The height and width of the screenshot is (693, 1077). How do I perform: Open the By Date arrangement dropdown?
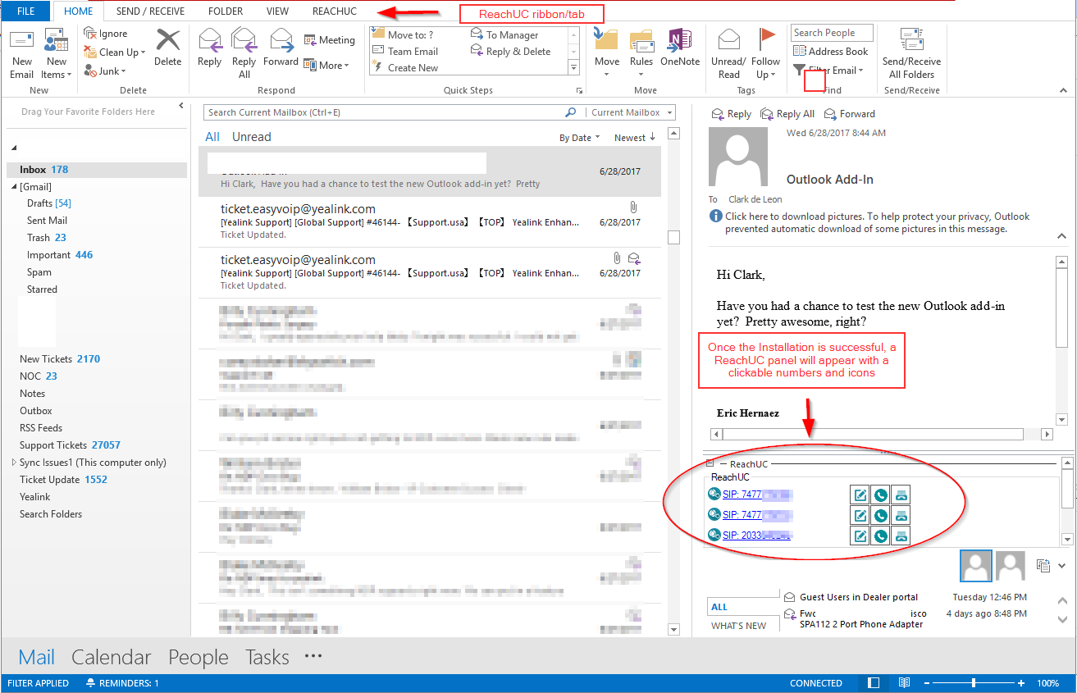pyautogui.click(x=580, y=138)
